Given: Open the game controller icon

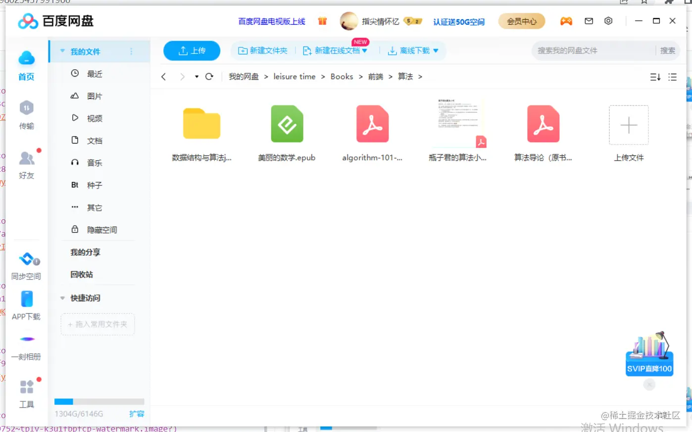Looking at the screenshot, I should pyautogui.click(x=566, y=21).
